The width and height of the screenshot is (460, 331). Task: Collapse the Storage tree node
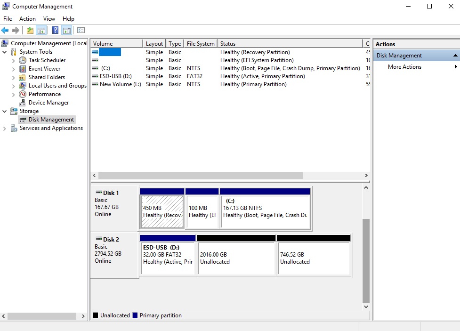click(x=4, y=111)
